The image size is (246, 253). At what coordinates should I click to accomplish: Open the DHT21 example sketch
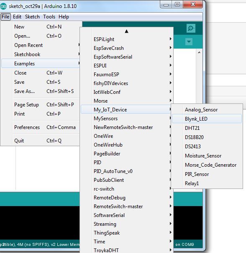tap(207, 128)
